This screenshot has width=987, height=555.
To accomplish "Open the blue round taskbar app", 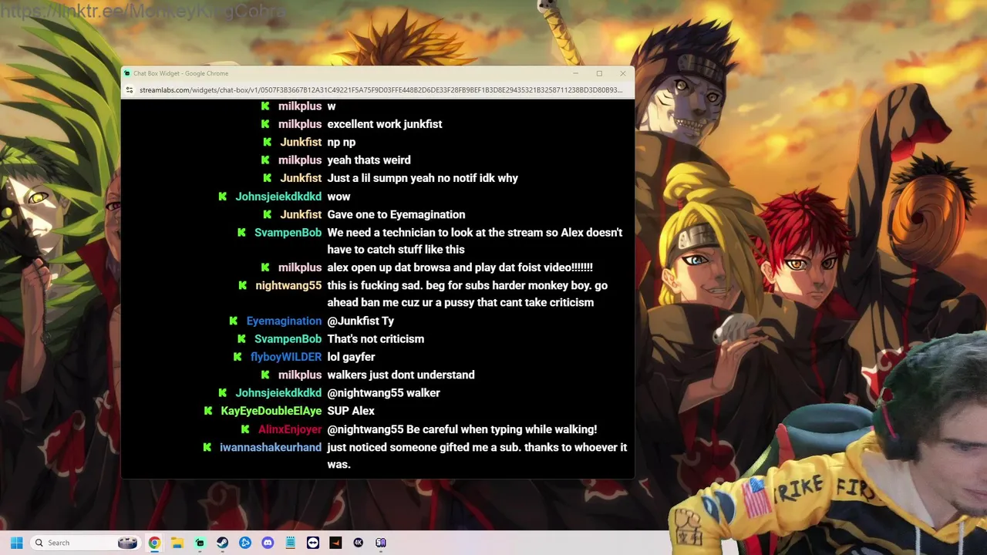I will point(245,543).
